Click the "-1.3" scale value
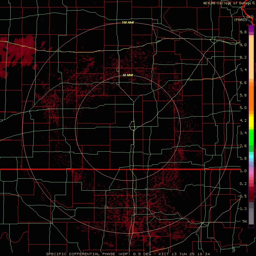This screenshot has height=256, width=256. point(242,209)
